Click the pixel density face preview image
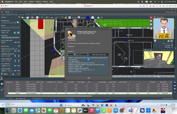The width and height of the screenshot is (177, 114). tap(163, 29)
